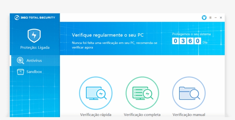The width and height of the screenshot is (235, 120).
Task: Minimize the 360 Total Security window
Action: pyautogui.click(x=216, y=18)
